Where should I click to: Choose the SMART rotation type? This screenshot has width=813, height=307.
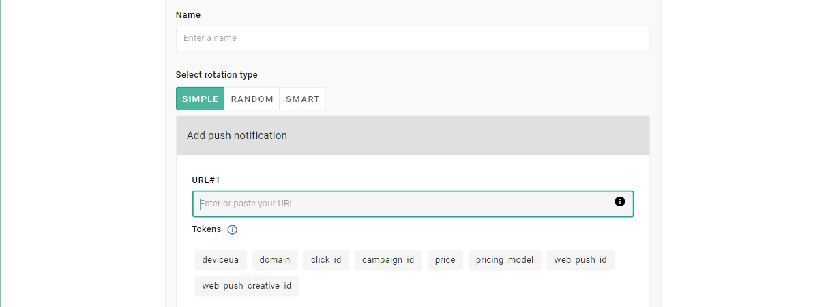point(302,99)
